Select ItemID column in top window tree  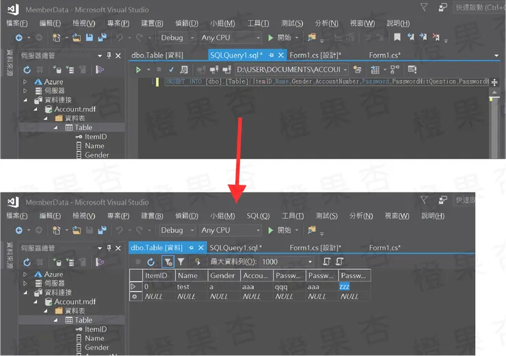point(96,137)
